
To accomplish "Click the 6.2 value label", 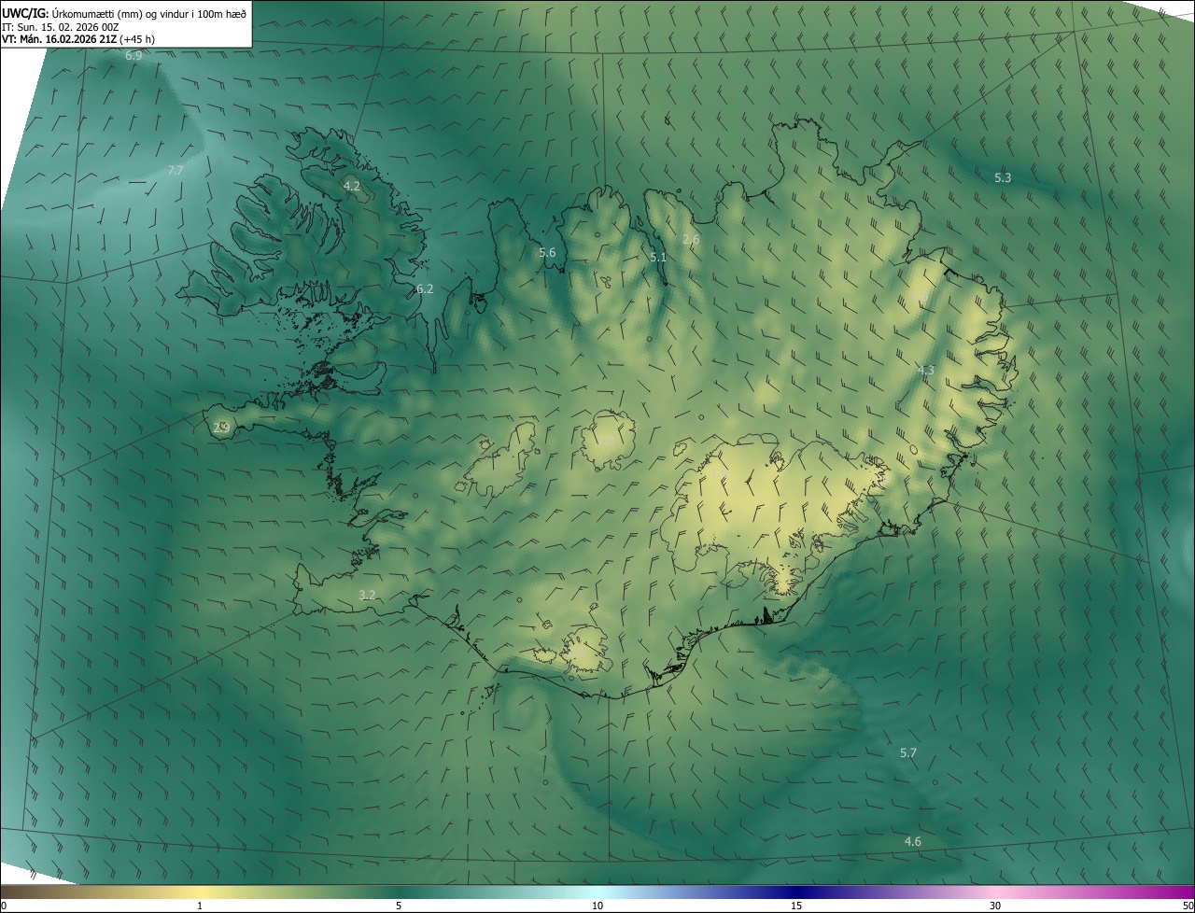I will coord(425,289).
